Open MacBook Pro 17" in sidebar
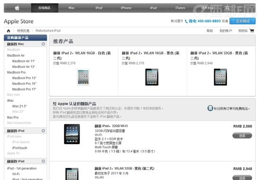 click(24, 89)
